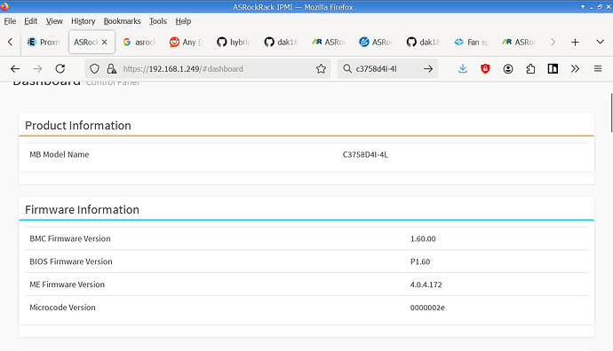The height and width of the screenshot is (351, 613).
Task: Switch to the Fan speed tab
Action: click(471, 42)
